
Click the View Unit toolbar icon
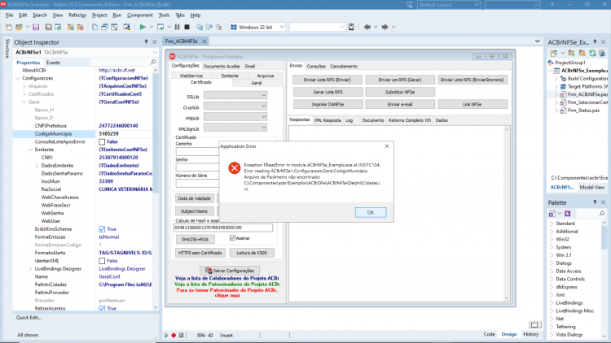click(x=95, y=27)
